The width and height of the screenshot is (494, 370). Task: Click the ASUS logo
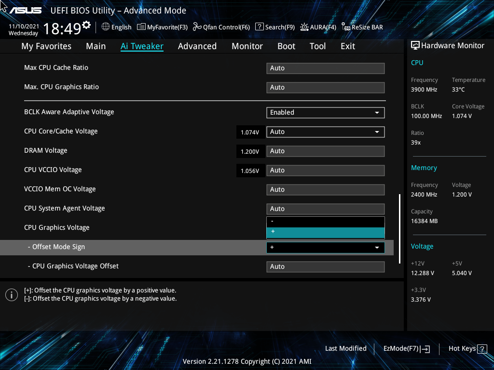click(25, 11)
